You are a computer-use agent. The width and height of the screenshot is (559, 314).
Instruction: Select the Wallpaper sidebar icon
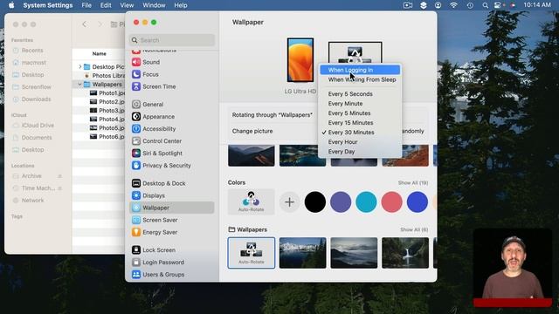pos(136,208)
